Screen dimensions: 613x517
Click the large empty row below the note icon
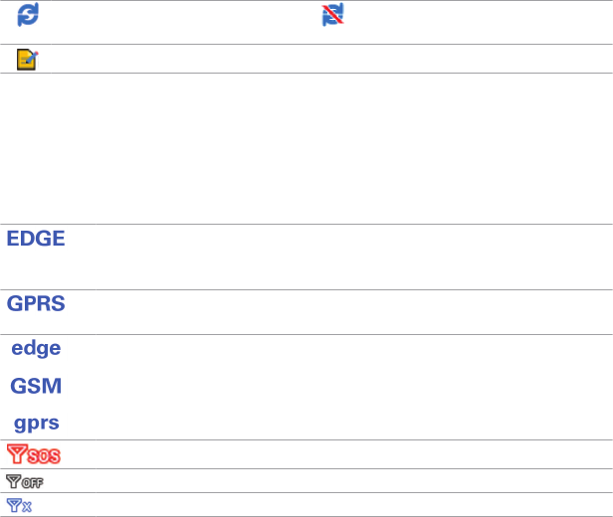click(306, 148)
